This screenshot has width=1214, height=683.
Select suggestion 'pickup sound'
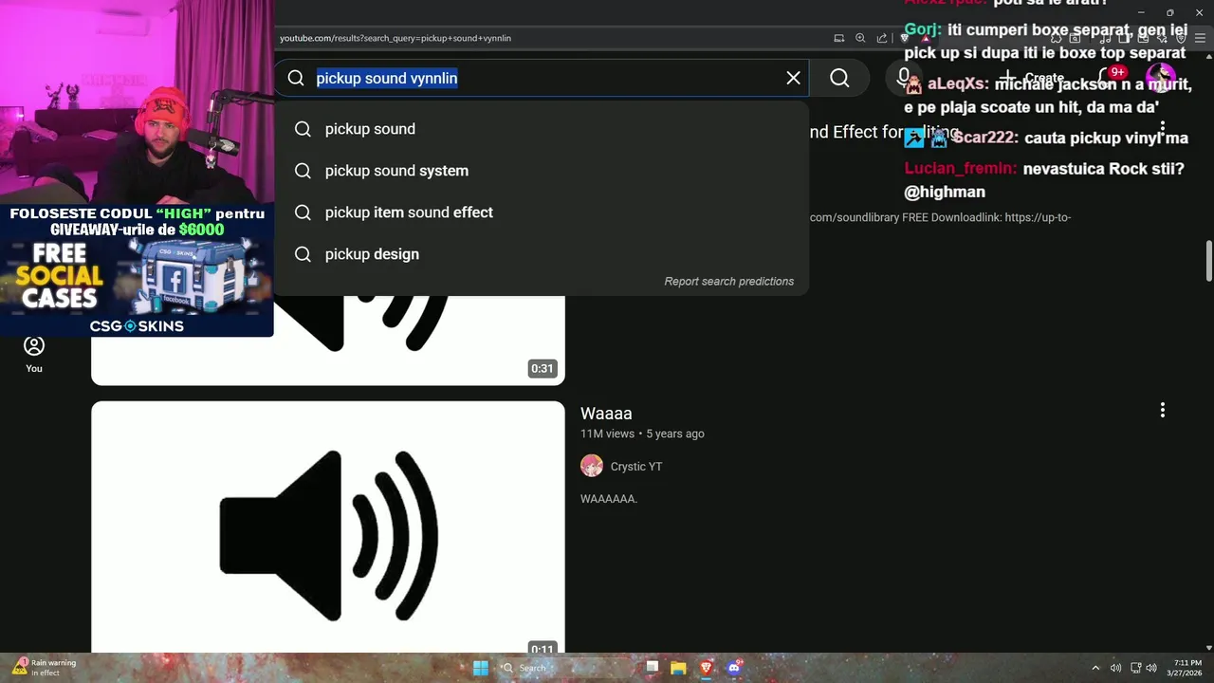pyautogui.click(x=541, y=129)
